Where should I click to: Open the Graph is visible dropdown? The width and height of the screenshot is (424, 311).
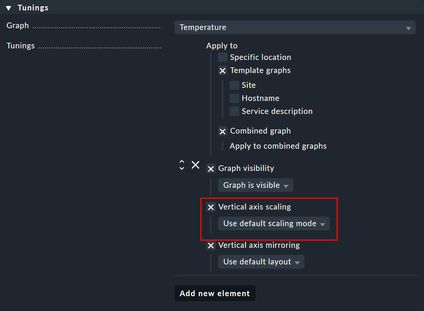pyautogui.click(x=255, y=185)
